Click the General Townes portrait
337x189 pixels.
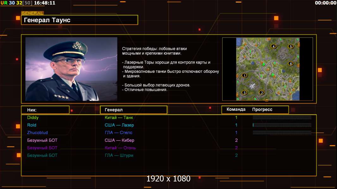71,69
